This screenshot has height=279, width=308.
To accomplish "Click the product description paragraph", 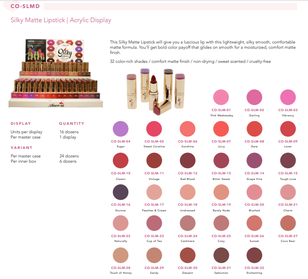I will (x=203, y=47).
